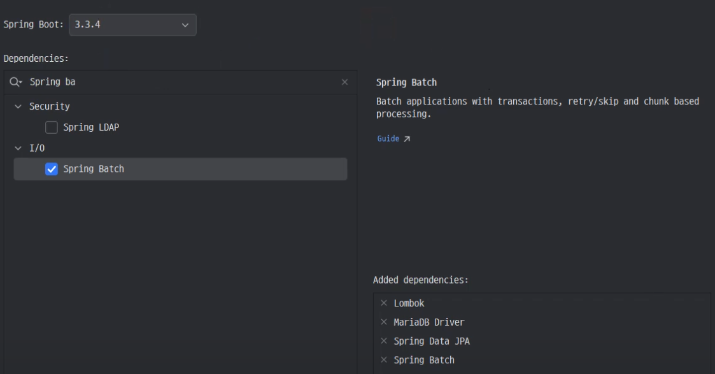Click the 'I/O' category label
Image resolution: width=715 pixels, height=374 pixels.
pos(37,148)
